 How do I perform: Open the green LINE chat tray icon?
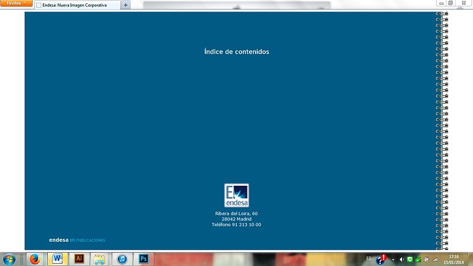point(410,260)
